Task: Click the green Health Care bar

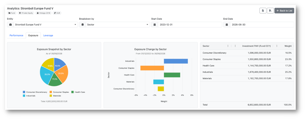Action: click(x=172, y=75)
